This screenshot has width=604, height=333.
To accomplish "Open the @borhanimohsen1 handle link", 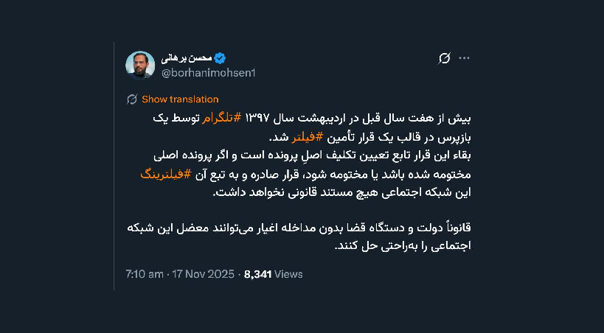I will (209, 73).
